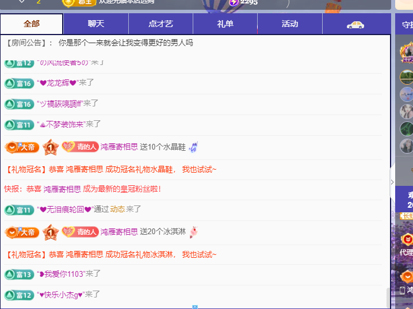413x309 pixels.
Task: Click the star 1 medal in 冰淇淋 row
Action: 51,232
